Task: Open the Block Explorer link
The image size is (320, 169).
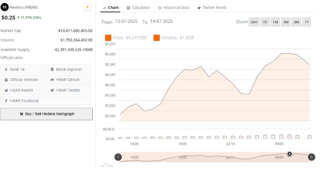Action: pos(69,69)
